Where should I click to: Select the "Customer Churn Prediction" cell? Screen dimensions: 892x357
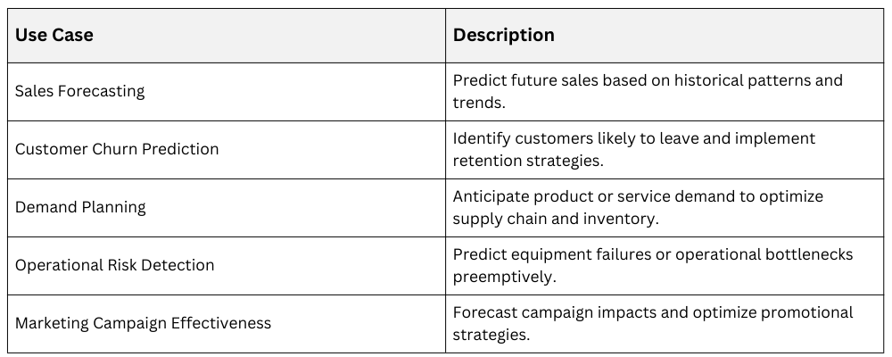117,149
